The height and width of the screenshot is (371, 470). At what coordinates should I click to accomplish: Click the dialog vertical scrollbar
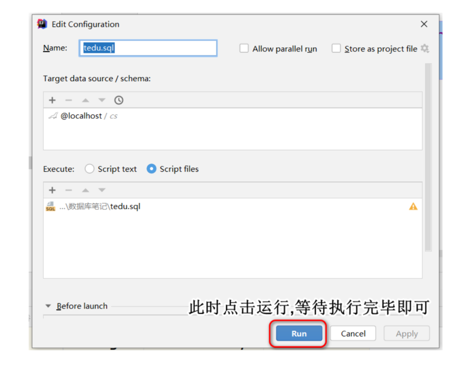(428, 157)
